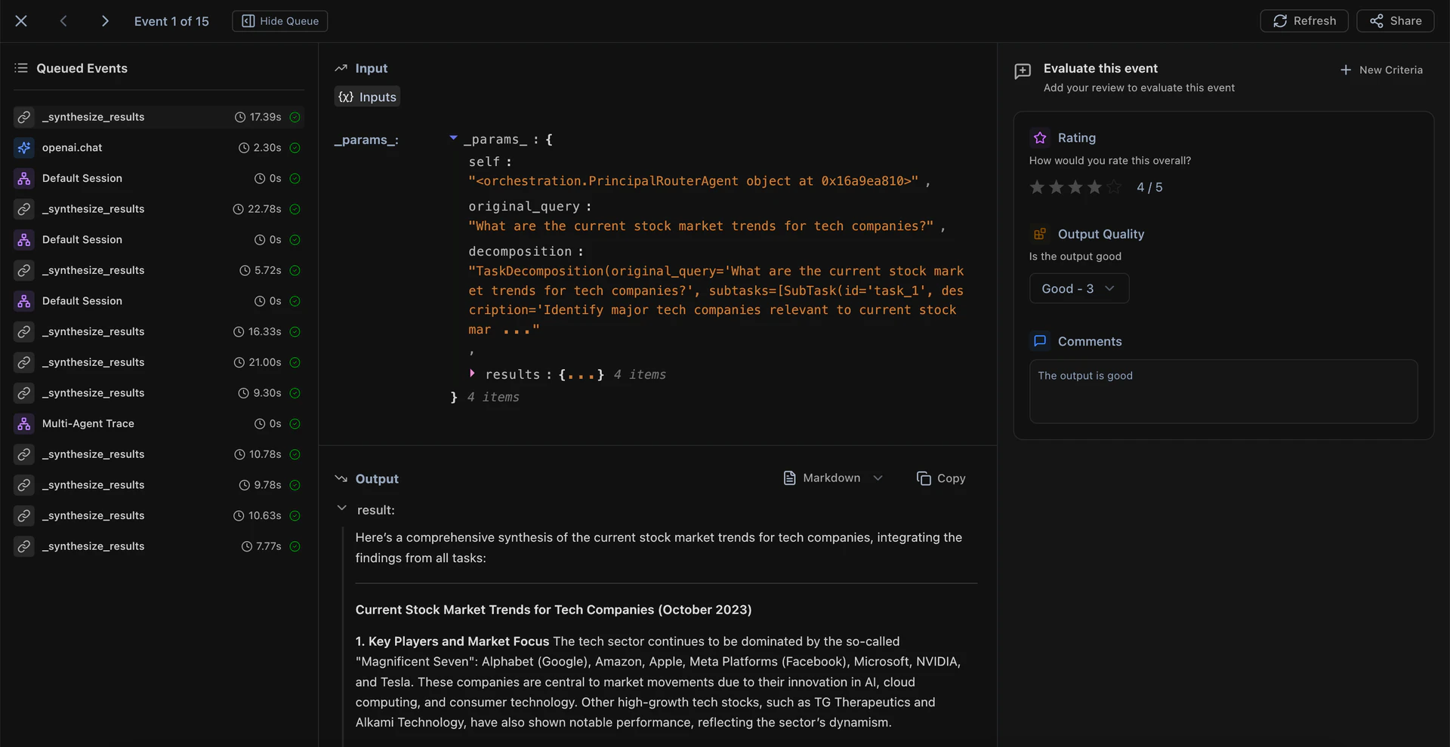The height and width of the screenshot is (747, 1450).
Task: Click the Refresh button
Action: (x=1303, y=21)
